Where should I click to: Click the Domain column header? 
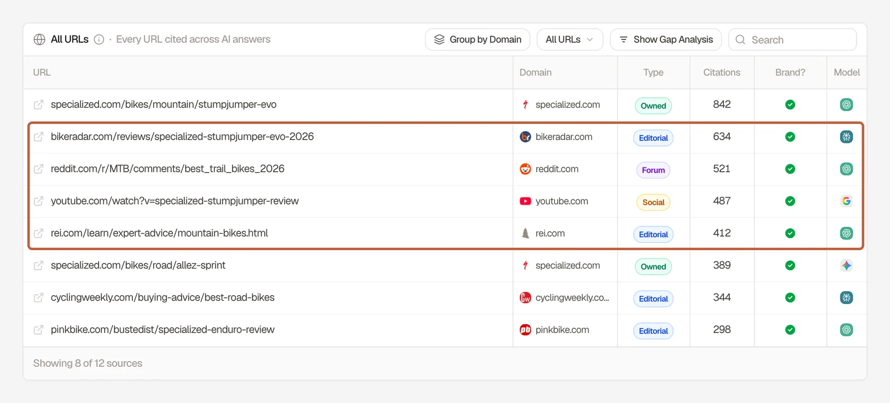click(536, 72)
